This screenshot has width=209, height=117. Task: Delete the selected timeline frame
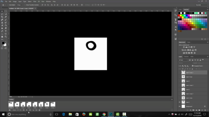tap(40, 110)
